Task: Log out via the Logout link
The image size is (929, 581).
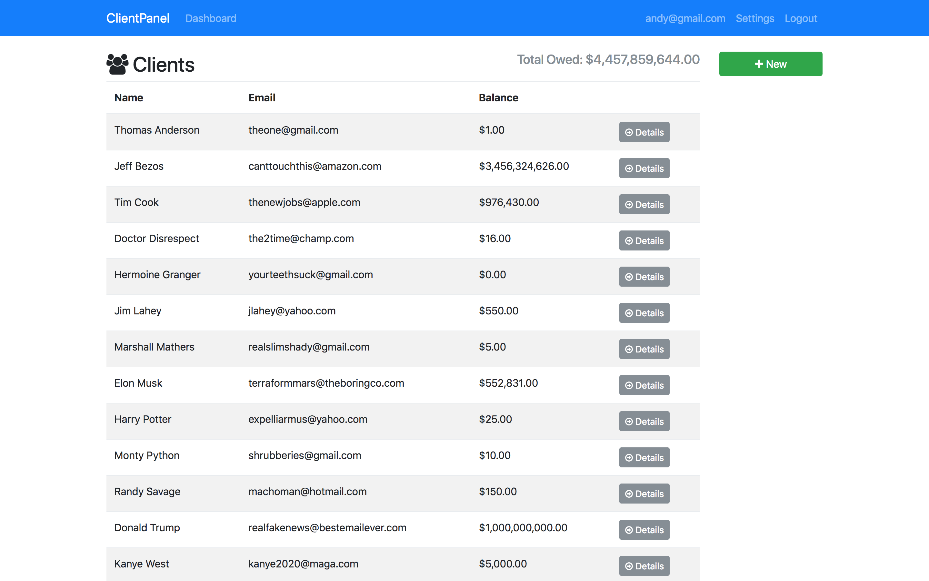Action: pos(801,18)
